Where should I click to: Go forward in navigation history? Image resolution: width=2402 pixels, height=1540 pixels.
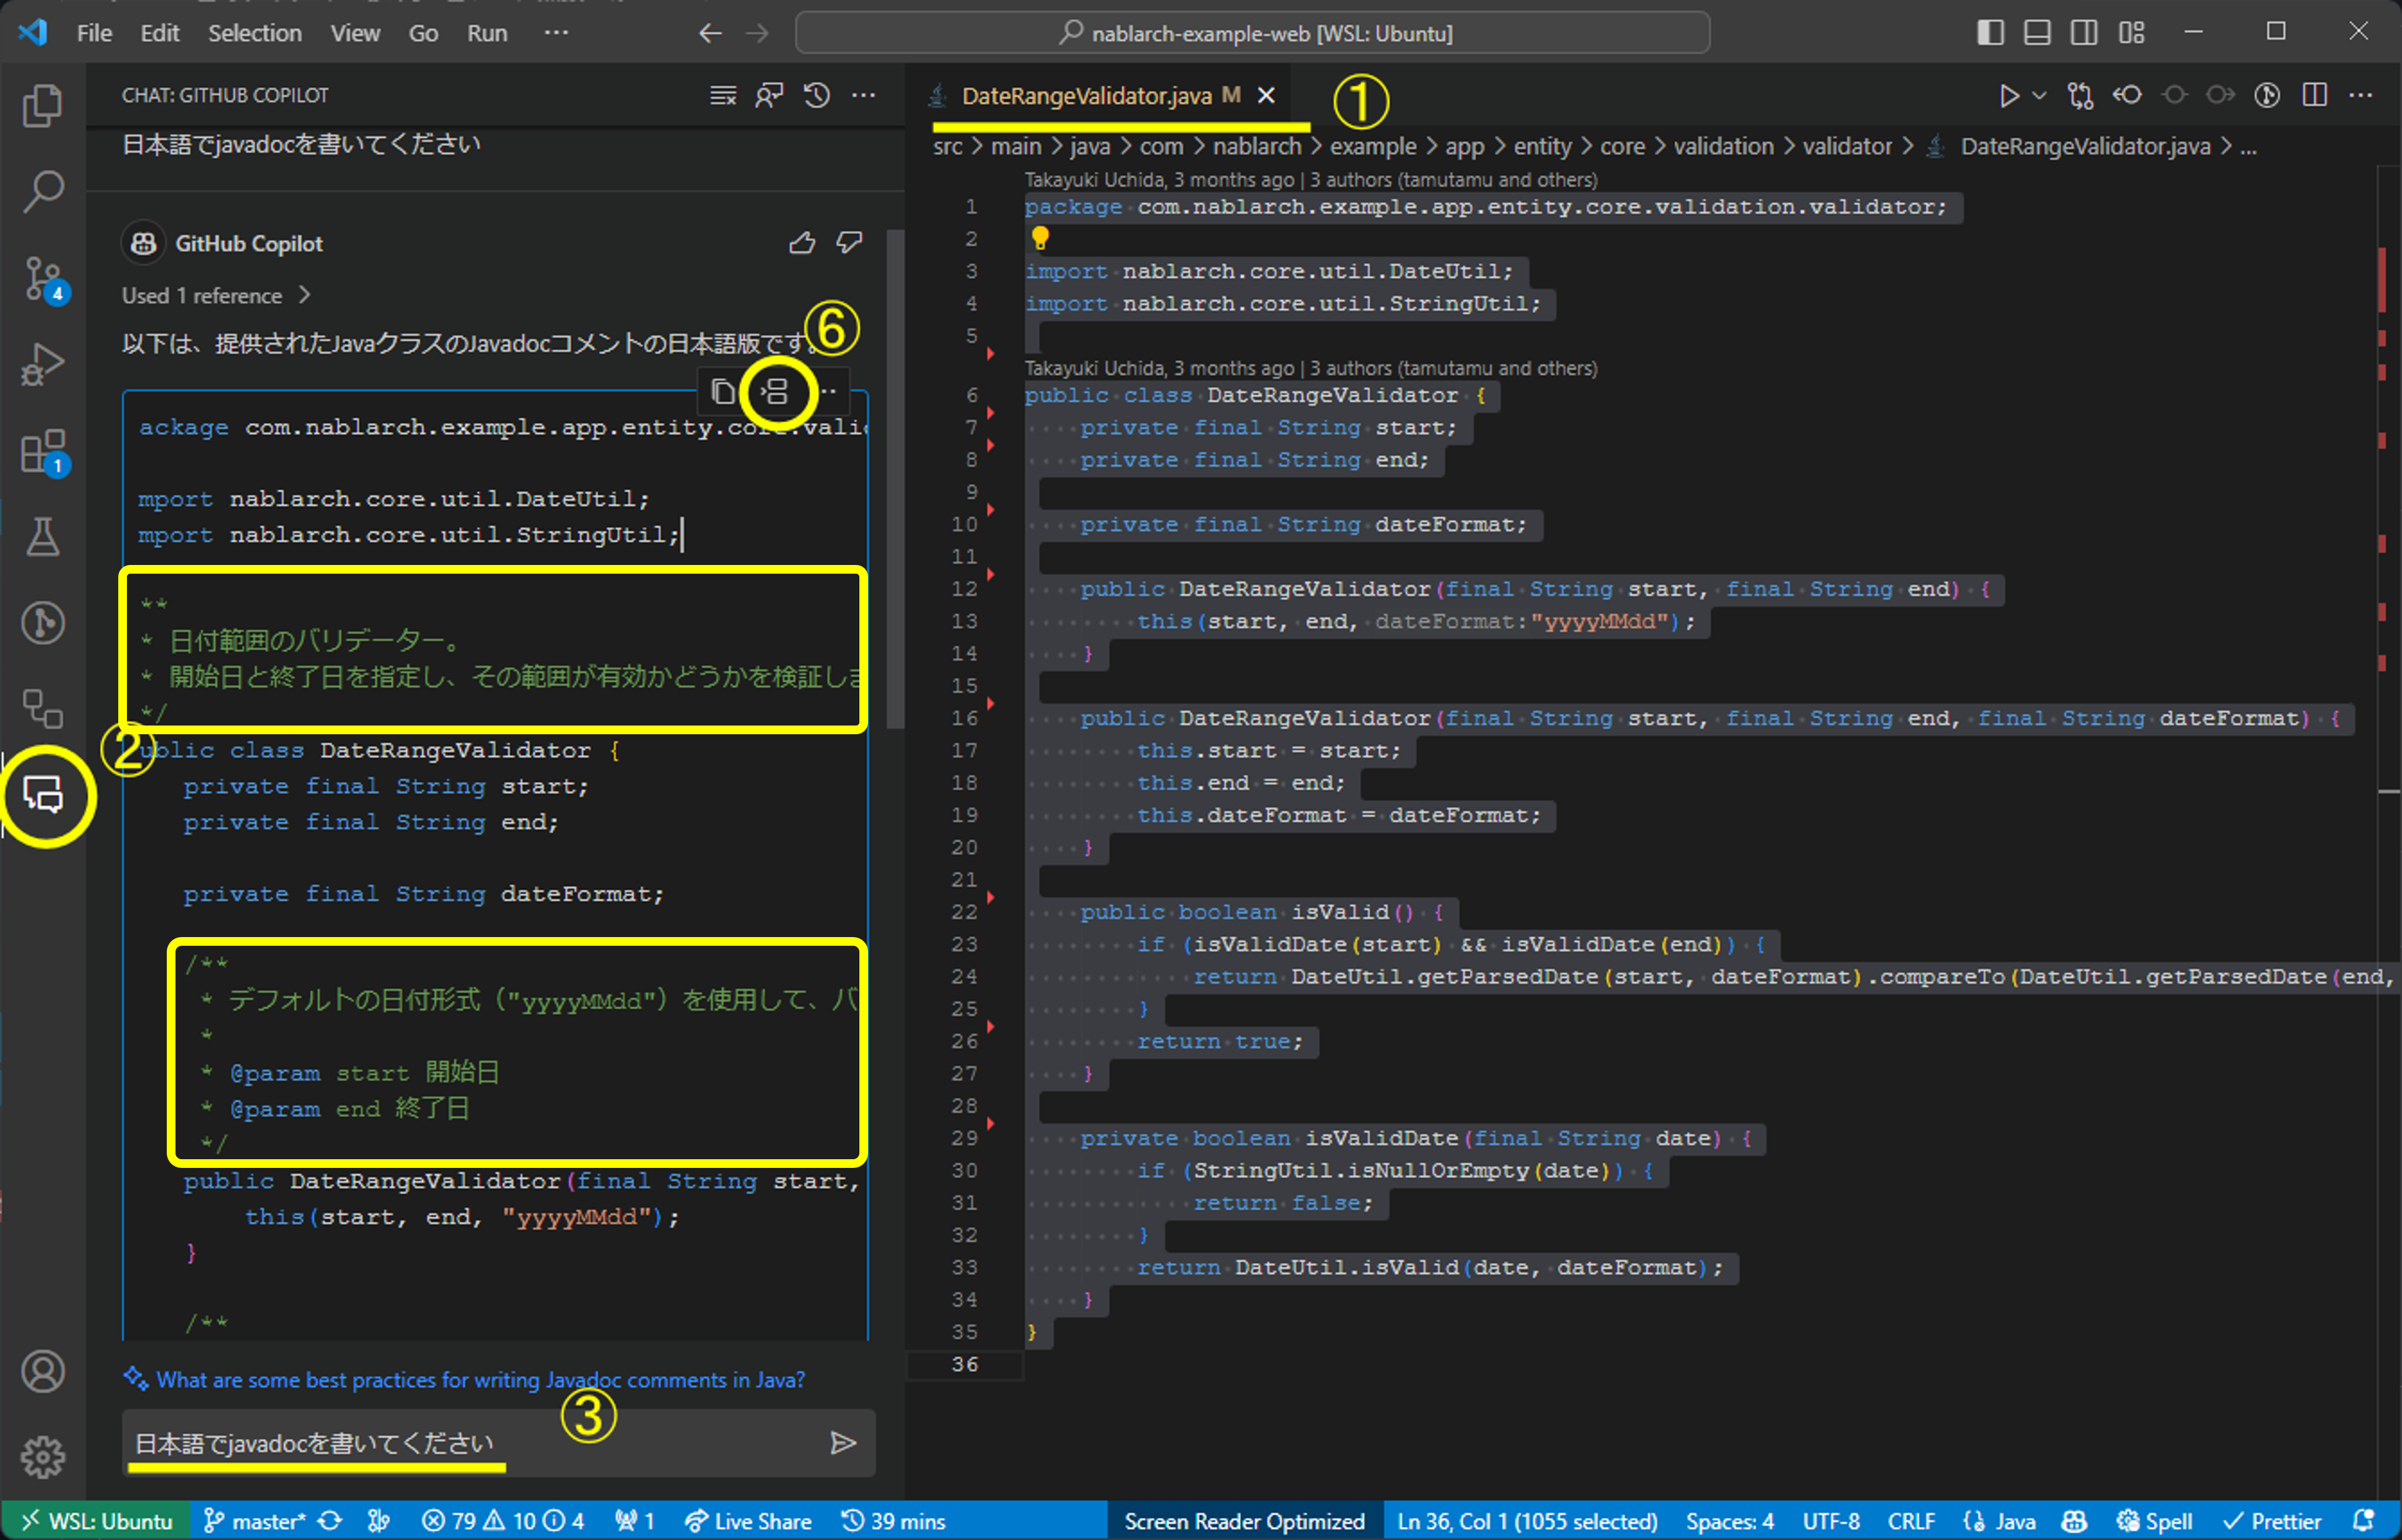click(757, 33)
